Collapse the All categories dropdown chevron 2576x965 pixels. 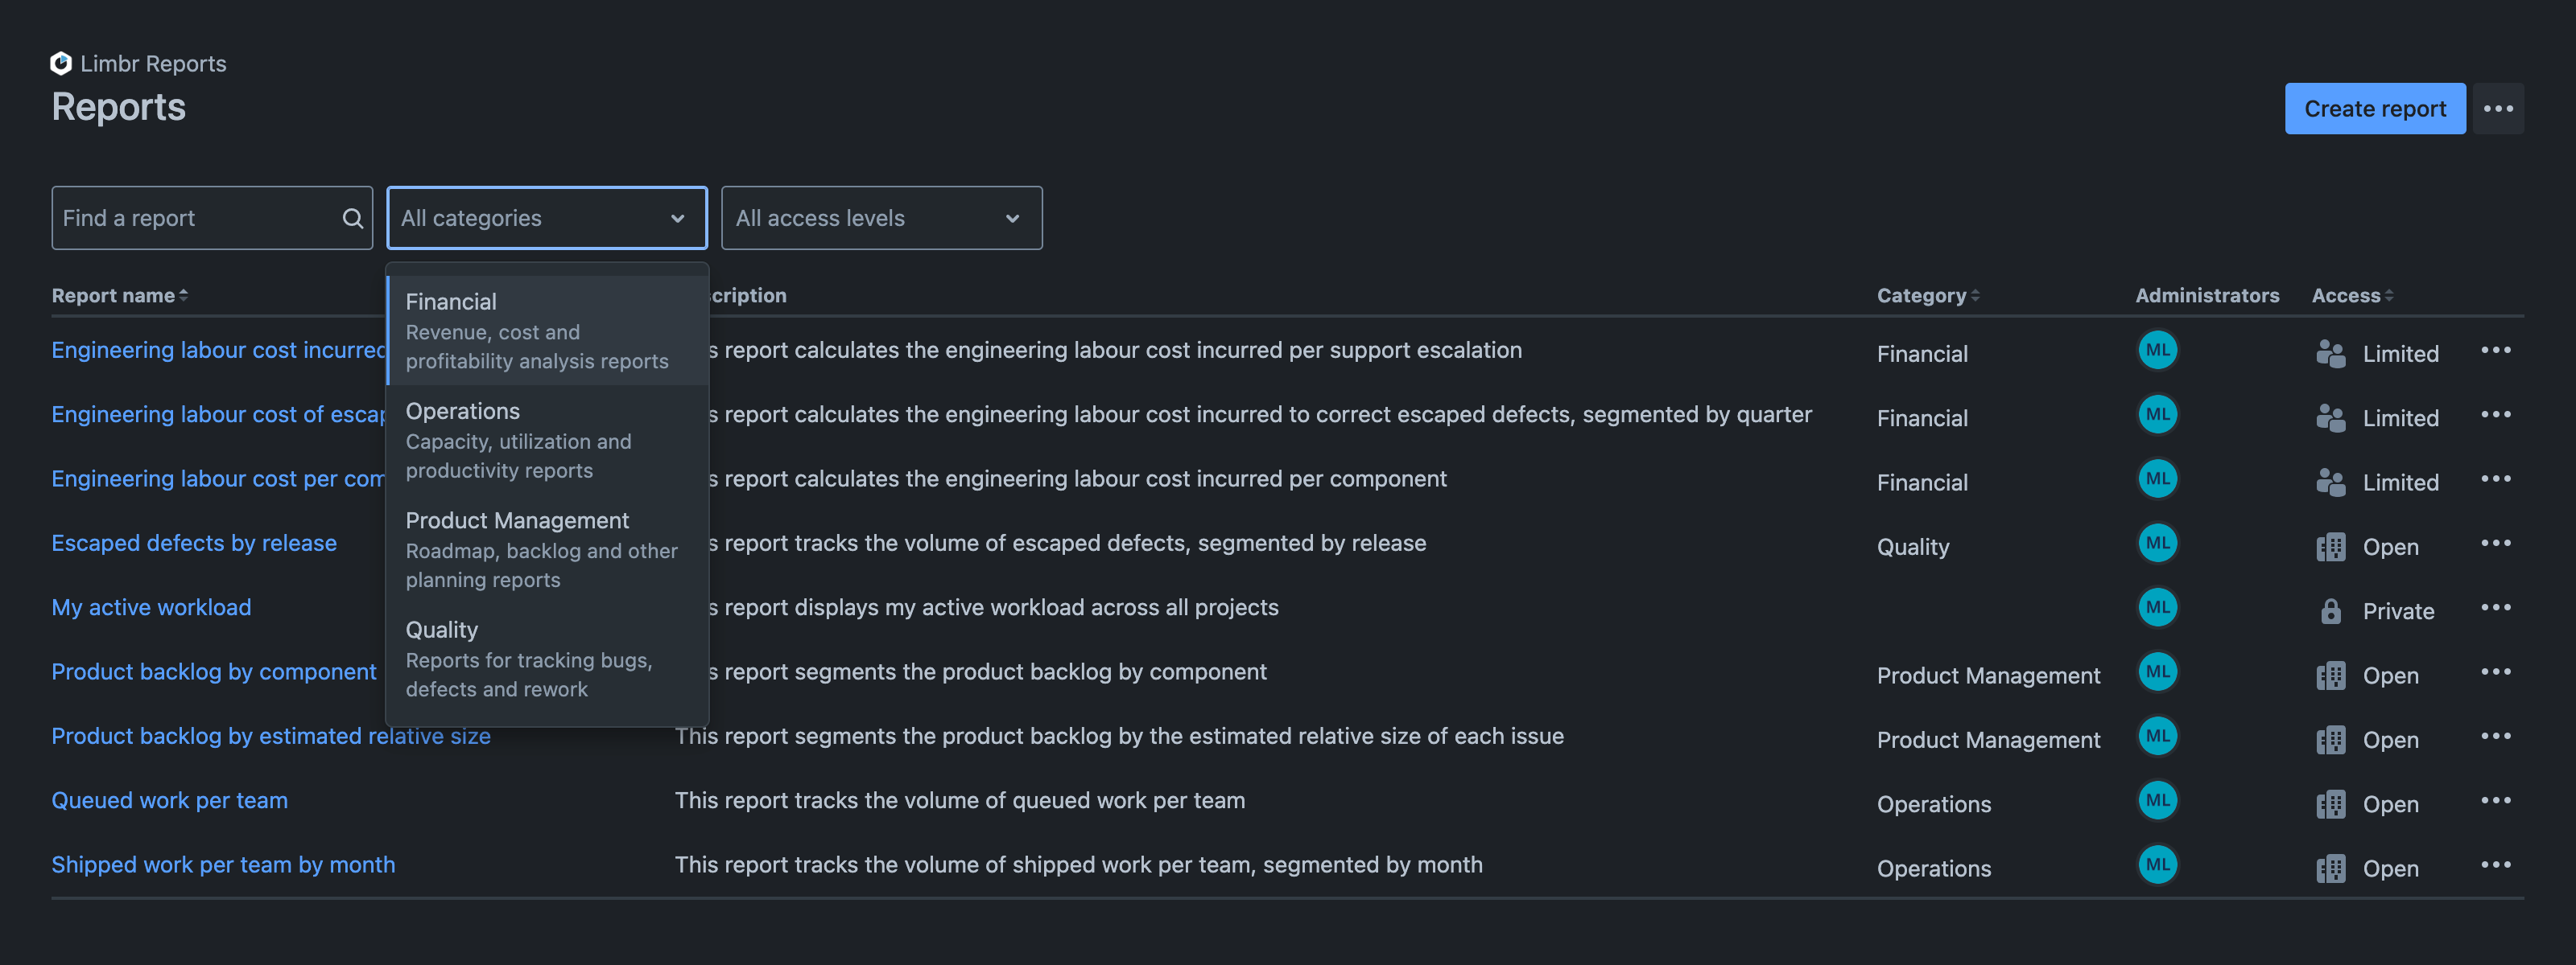coord(677,218)
